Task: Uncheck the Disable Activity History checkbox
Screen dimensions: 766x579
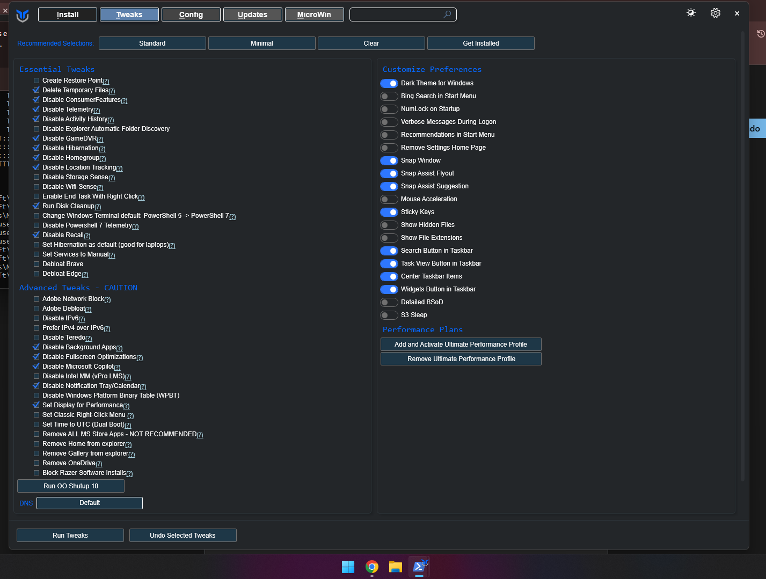Action: coord(37,119)
